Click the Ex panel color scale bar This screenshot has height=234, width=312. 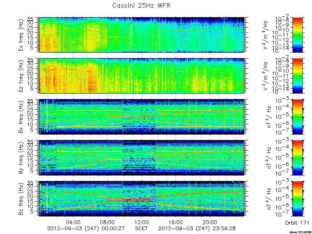click(297, 35)
